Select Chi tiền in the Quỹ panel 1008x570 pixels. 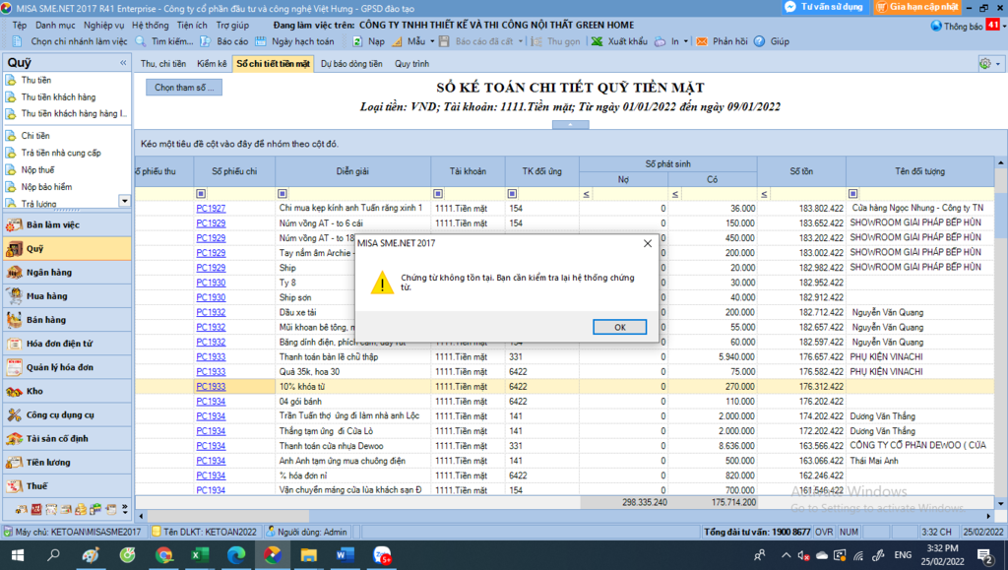pos(35,136)
